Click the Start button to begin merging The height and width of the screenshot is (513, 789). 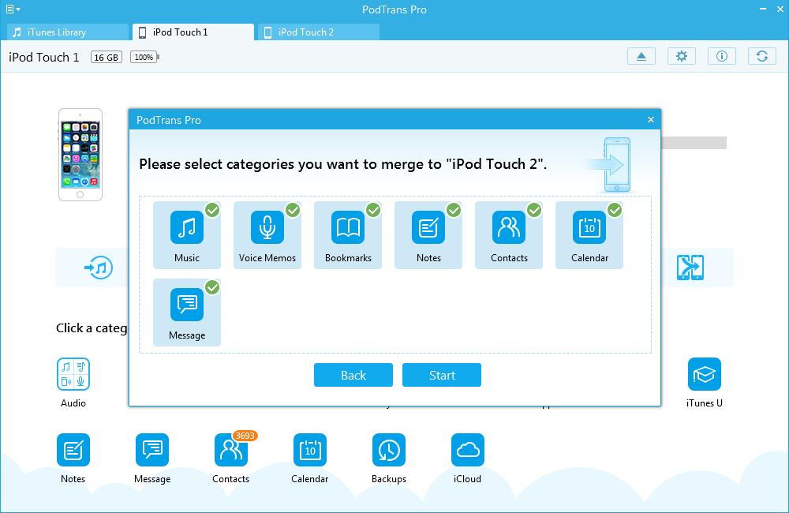[442, 375]
